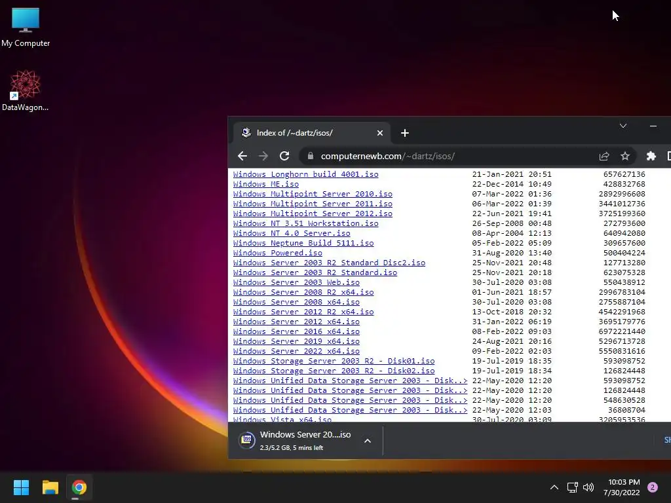Open Windows Server 2003 R2 Standard.iso link
The image size is (671, 503).
(x=315, y=272)
